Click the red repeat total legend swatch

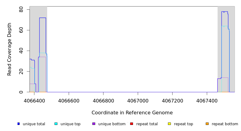click(131, 124)
